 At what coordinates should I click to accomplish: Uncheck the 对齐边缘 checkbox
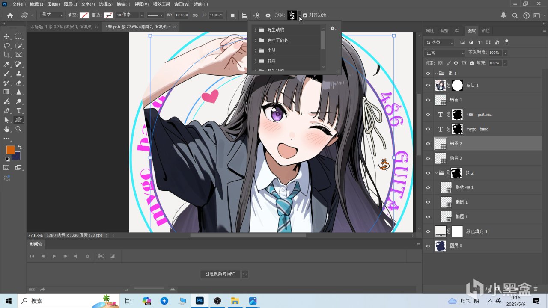(305, 15)
